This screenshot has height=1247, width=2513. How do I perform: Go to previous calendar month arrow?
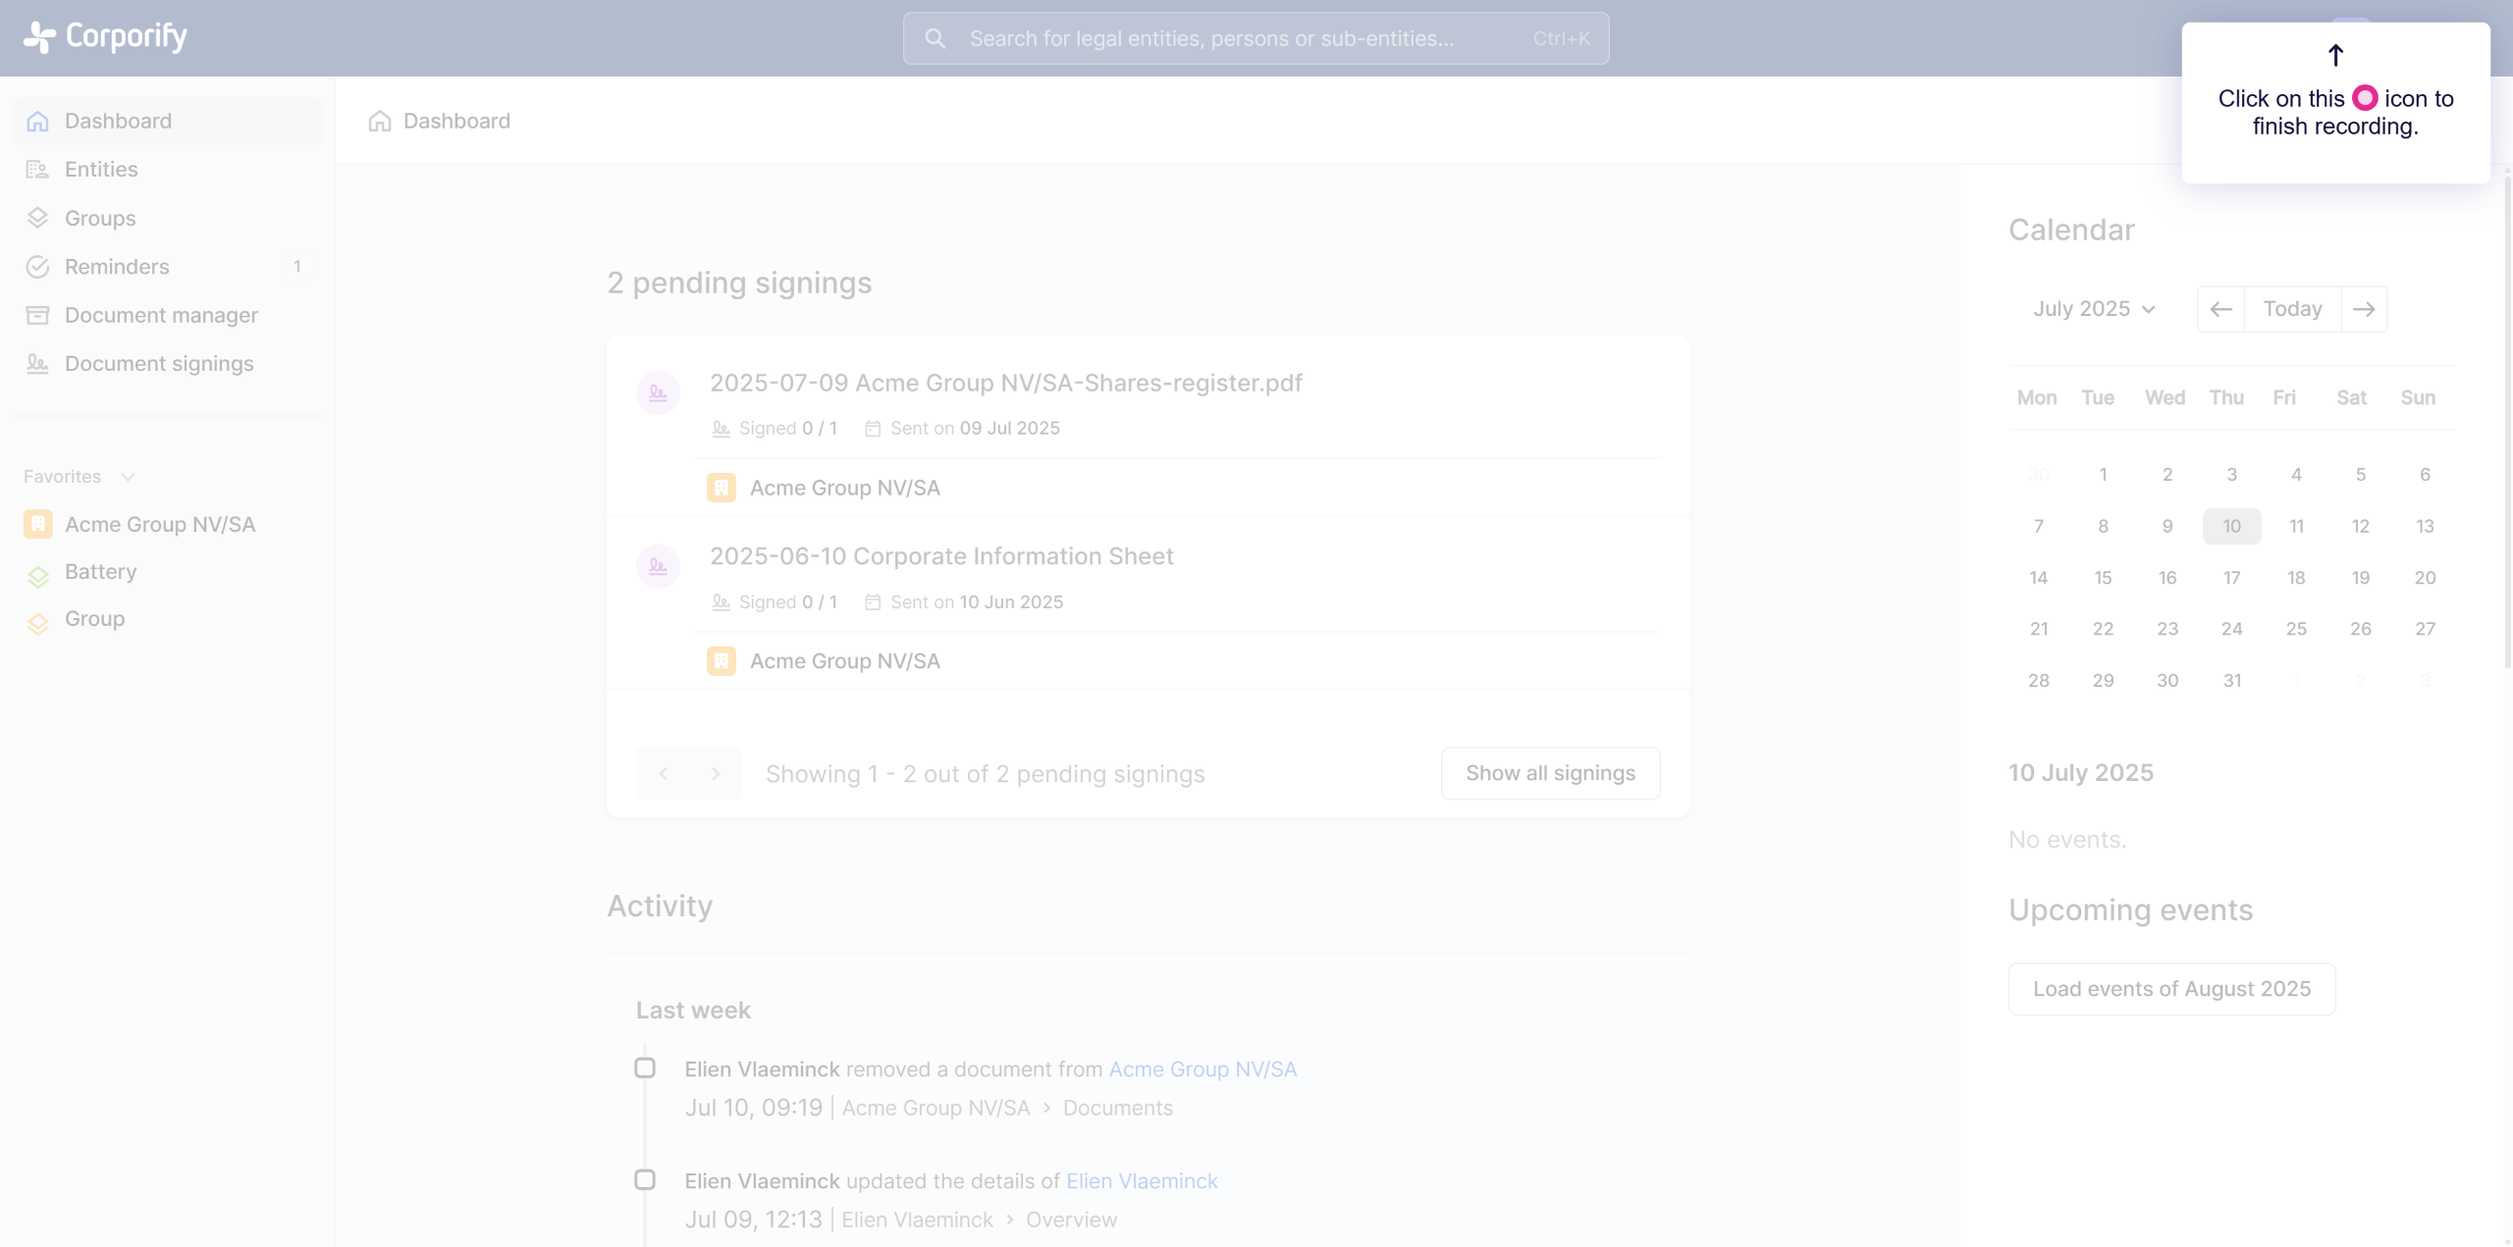pyautogui.click(x=2220, y=309)
